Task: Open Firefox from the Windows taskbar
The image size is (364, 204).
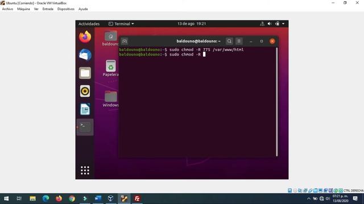Action: pyautogui.click(x=59, y=198)
